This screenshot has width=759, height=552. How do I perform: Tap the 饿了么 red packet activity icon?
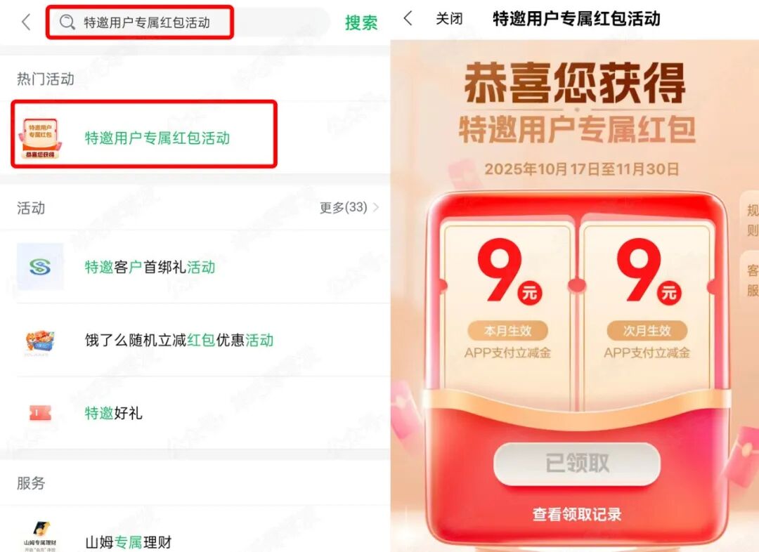(40, 341)
